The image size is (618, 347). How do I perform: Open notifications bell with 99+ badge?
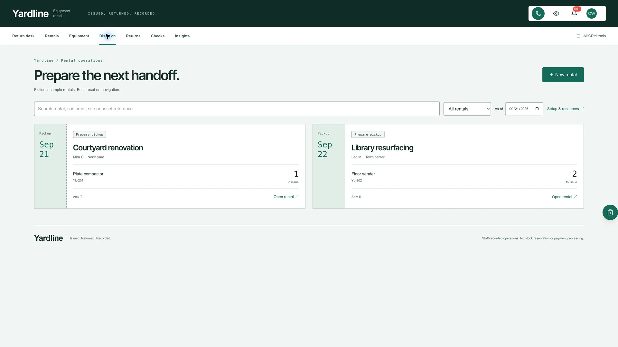click(x=574, y=13)
